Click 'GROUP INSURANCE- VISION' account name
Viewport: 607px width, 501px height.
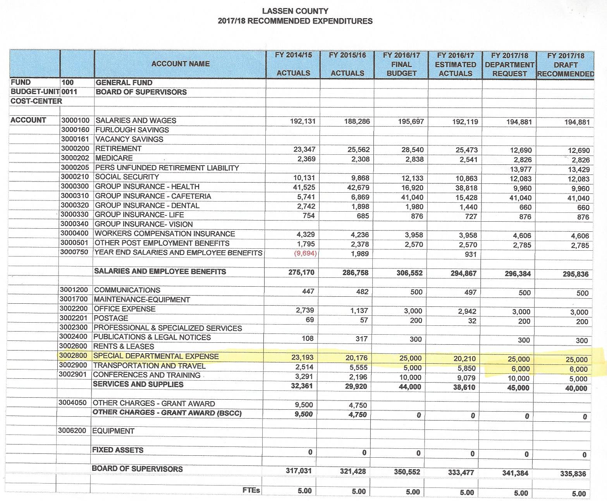[144, 224]
